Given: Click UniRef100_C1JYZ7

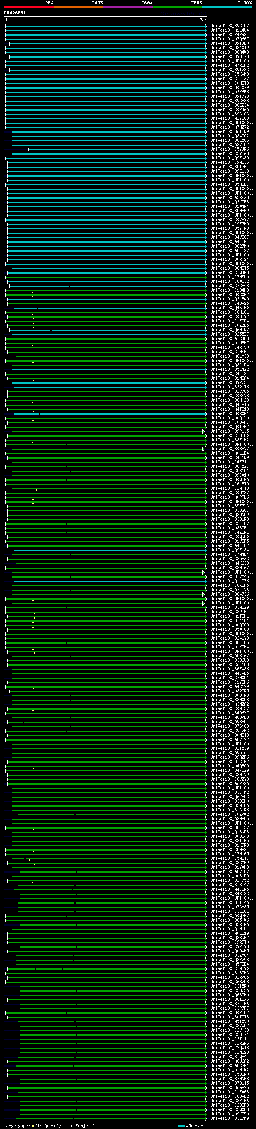Looking at the screenshot, I should pos(230,78).
